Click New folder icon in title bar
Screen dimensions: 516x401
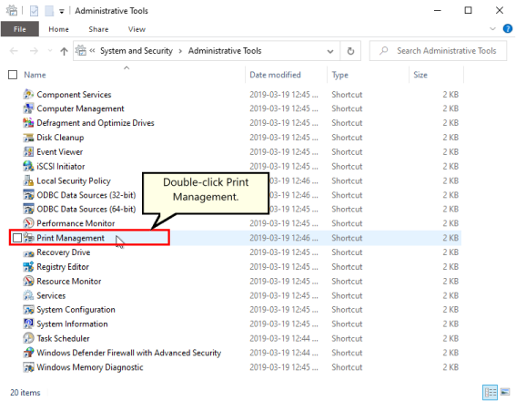click(x=49, y=11)
